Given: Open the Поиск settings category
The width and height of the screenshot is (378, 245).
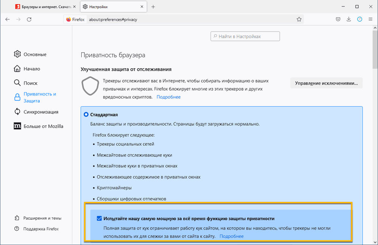Looking at the screenshot, I should 30,83.
